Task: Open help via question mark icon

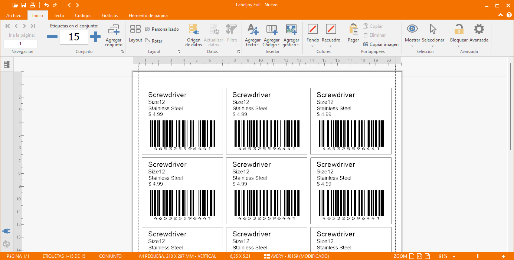Action: click(509, 15)
